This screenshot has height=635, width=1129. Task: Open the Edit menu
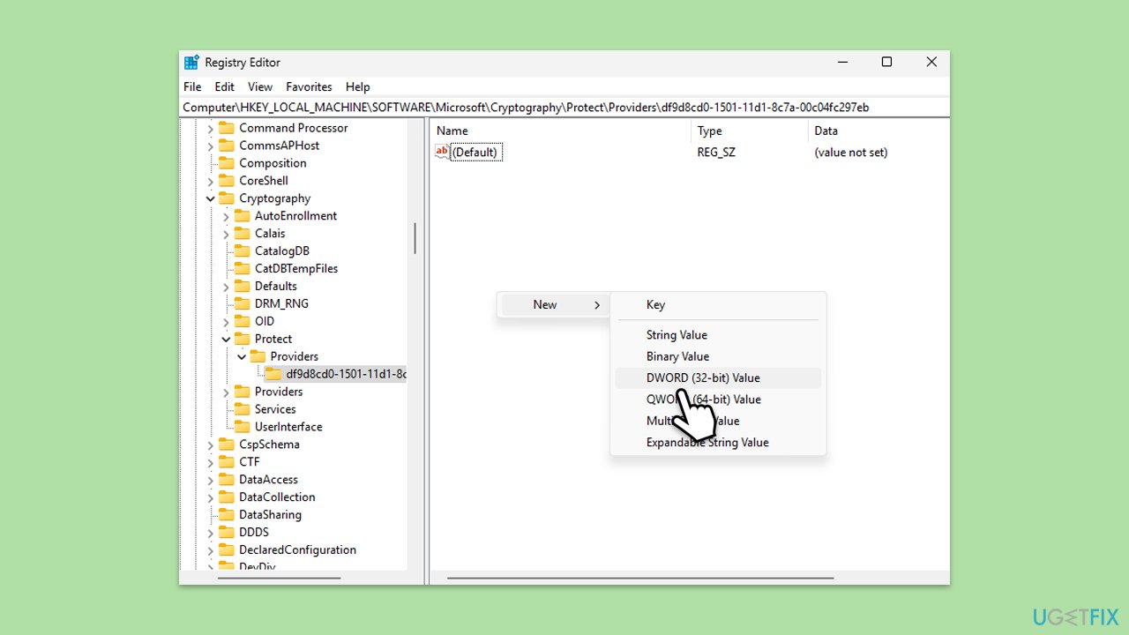click(x=225, y=86)
